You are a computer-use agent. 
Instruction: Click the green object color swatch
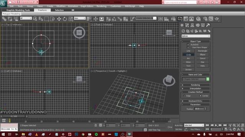pyautogui.click(x=207, y=79)
